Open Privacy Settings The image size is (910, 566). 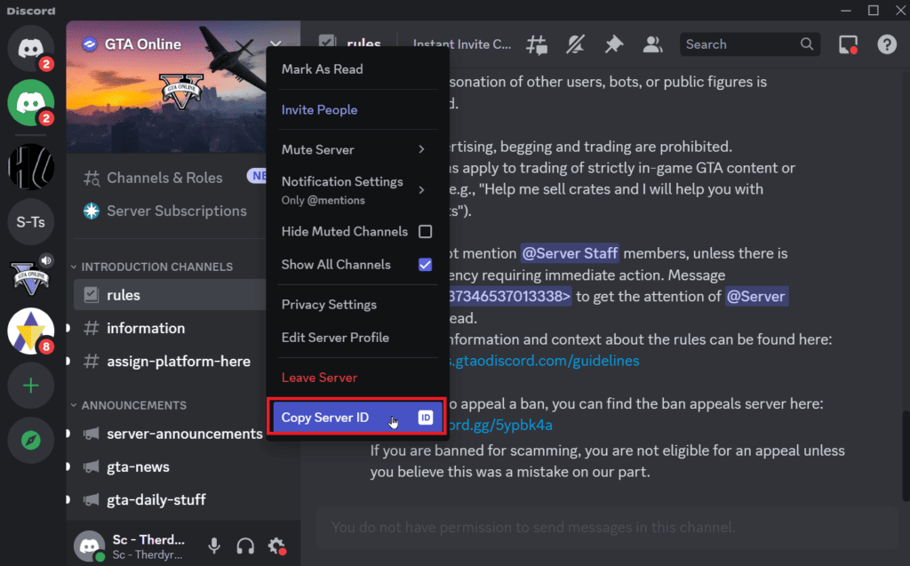tap(357, 305)
